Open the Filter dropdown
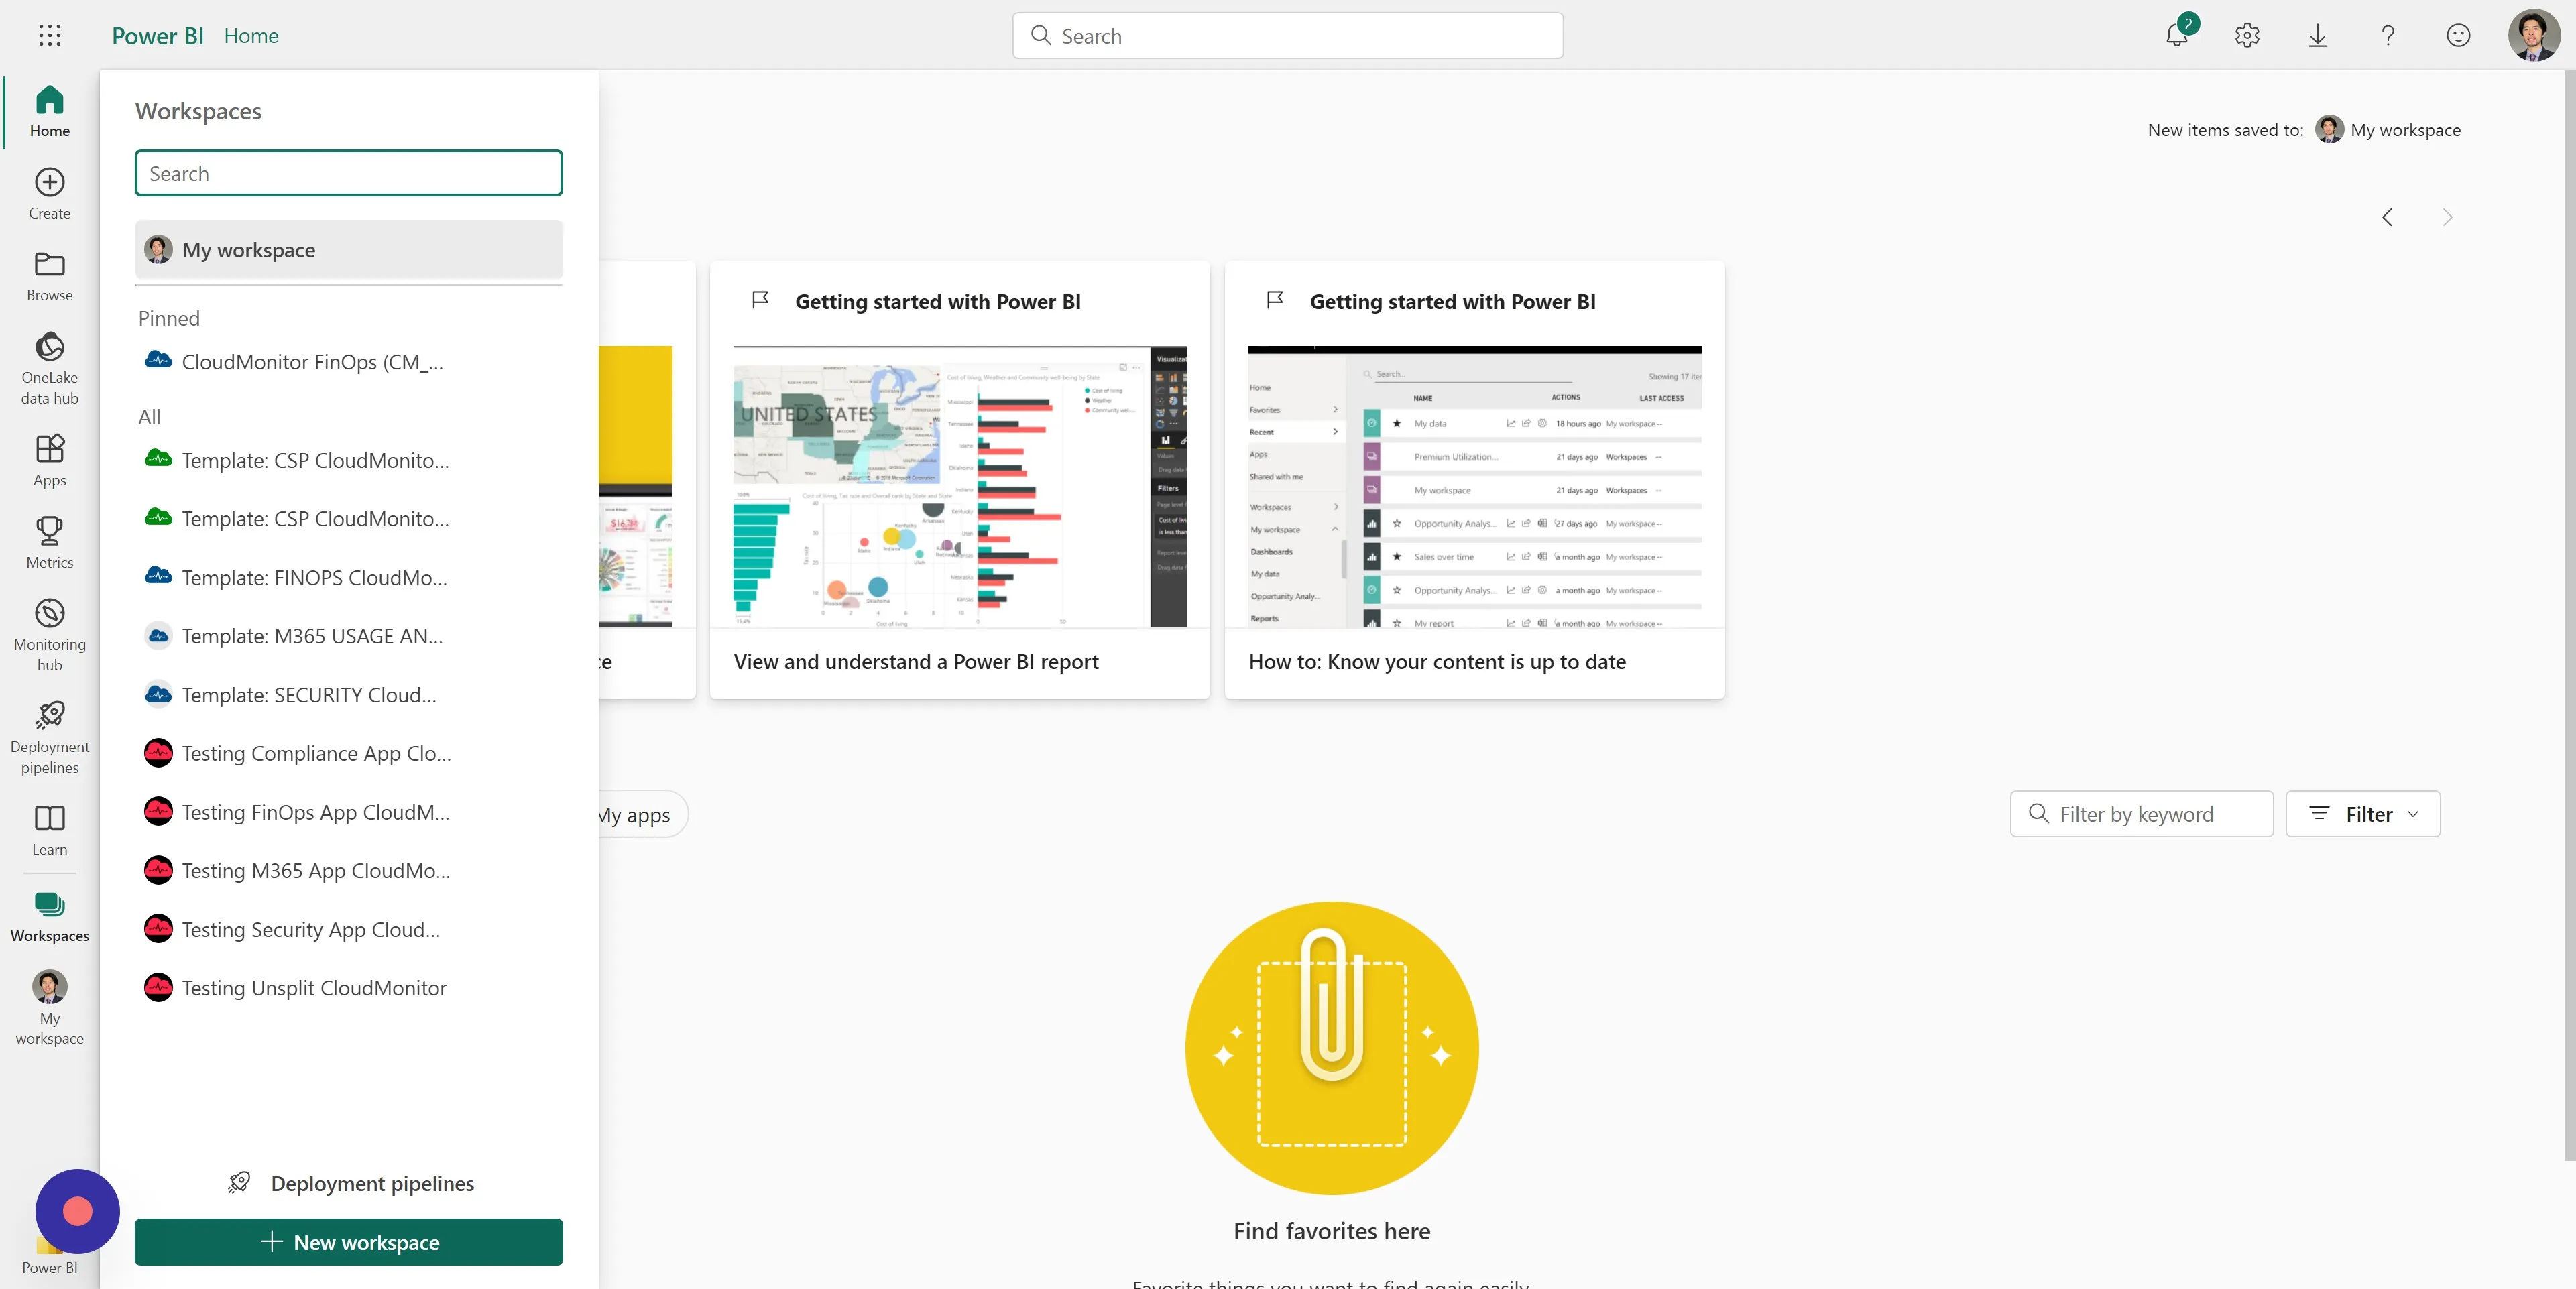This screenshot has width=2576, height=1289. coord(2362,814)
